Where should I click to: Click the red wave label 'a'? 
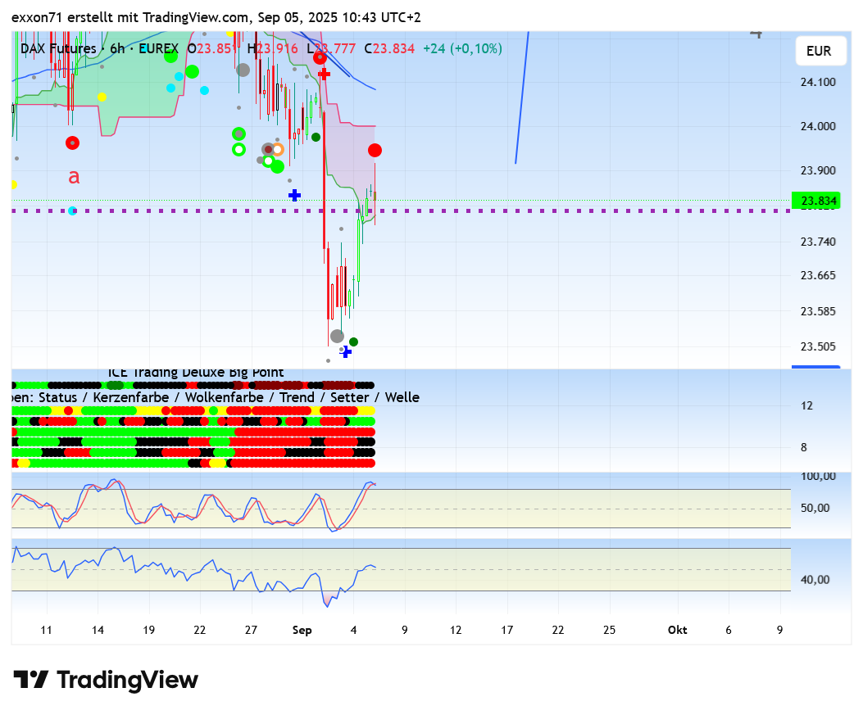point(74,176)
